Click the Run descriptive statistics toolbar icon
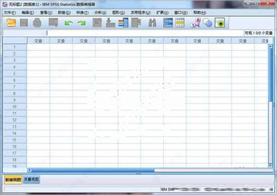Image resolution: width=277 pixels, height=195 pixels. [x=136, y=23]
